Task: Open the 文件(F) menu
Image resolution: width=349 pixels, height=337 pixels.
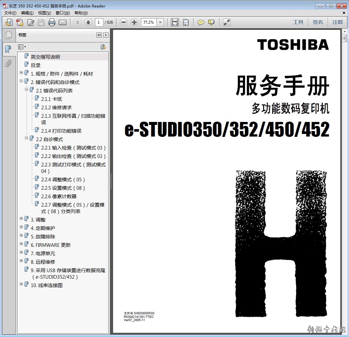Action: click(x=10, y=13)
